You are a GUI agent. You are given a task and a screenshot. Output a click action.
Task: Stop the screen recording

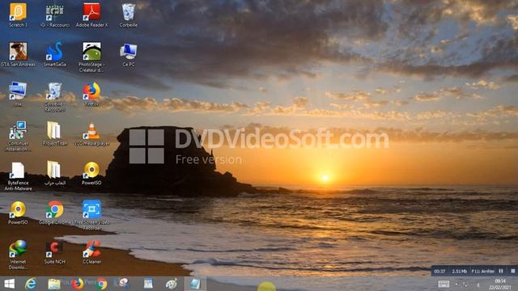tap(512, 271)
